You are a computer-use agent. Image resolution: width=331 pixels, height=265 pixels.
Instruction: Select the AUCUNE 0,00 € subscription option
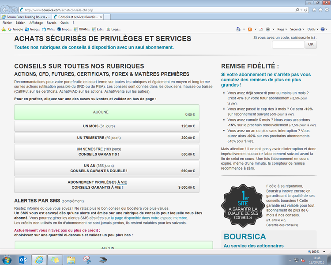pos(107,112)
